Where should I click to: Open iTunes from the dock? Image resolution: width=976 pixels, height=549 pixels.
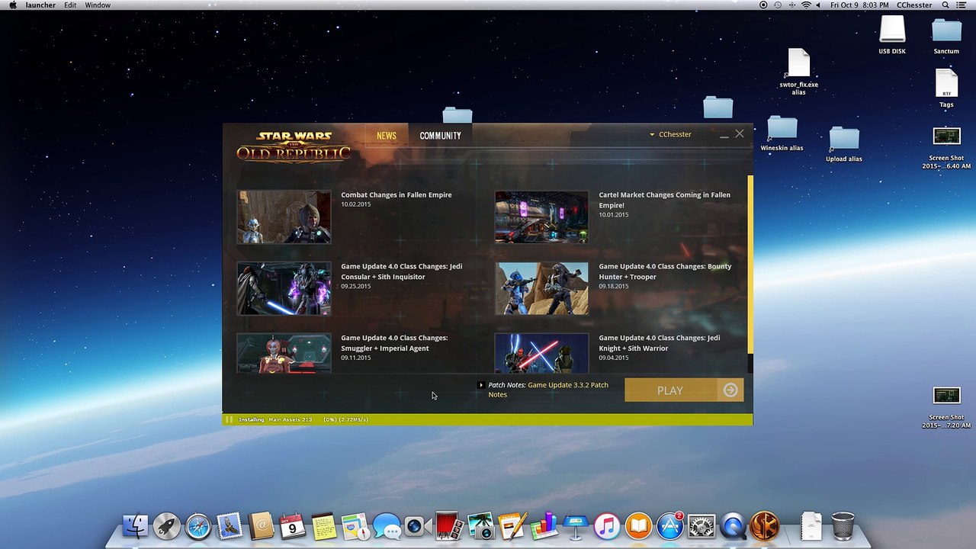pos(607,526)
